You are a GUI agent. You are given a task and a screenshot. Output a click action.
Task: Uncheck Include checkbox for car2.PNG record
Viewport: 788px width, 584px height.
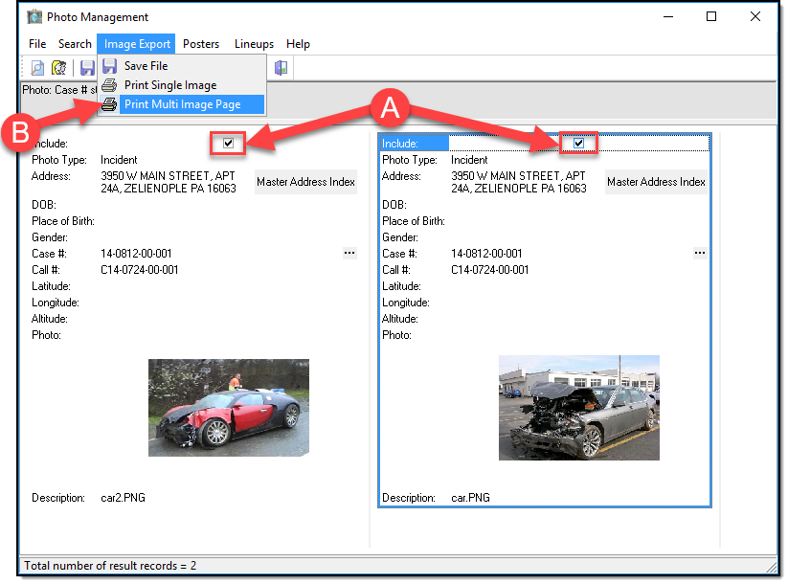[x=228, y=144]
